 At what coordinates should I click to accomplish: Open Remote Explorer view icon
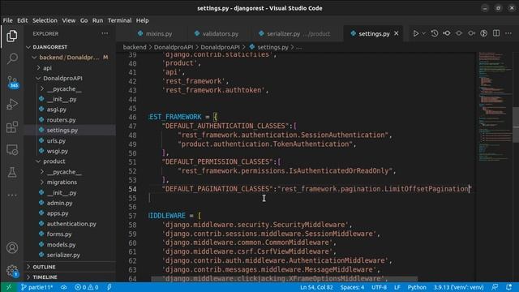coord(12,149)
